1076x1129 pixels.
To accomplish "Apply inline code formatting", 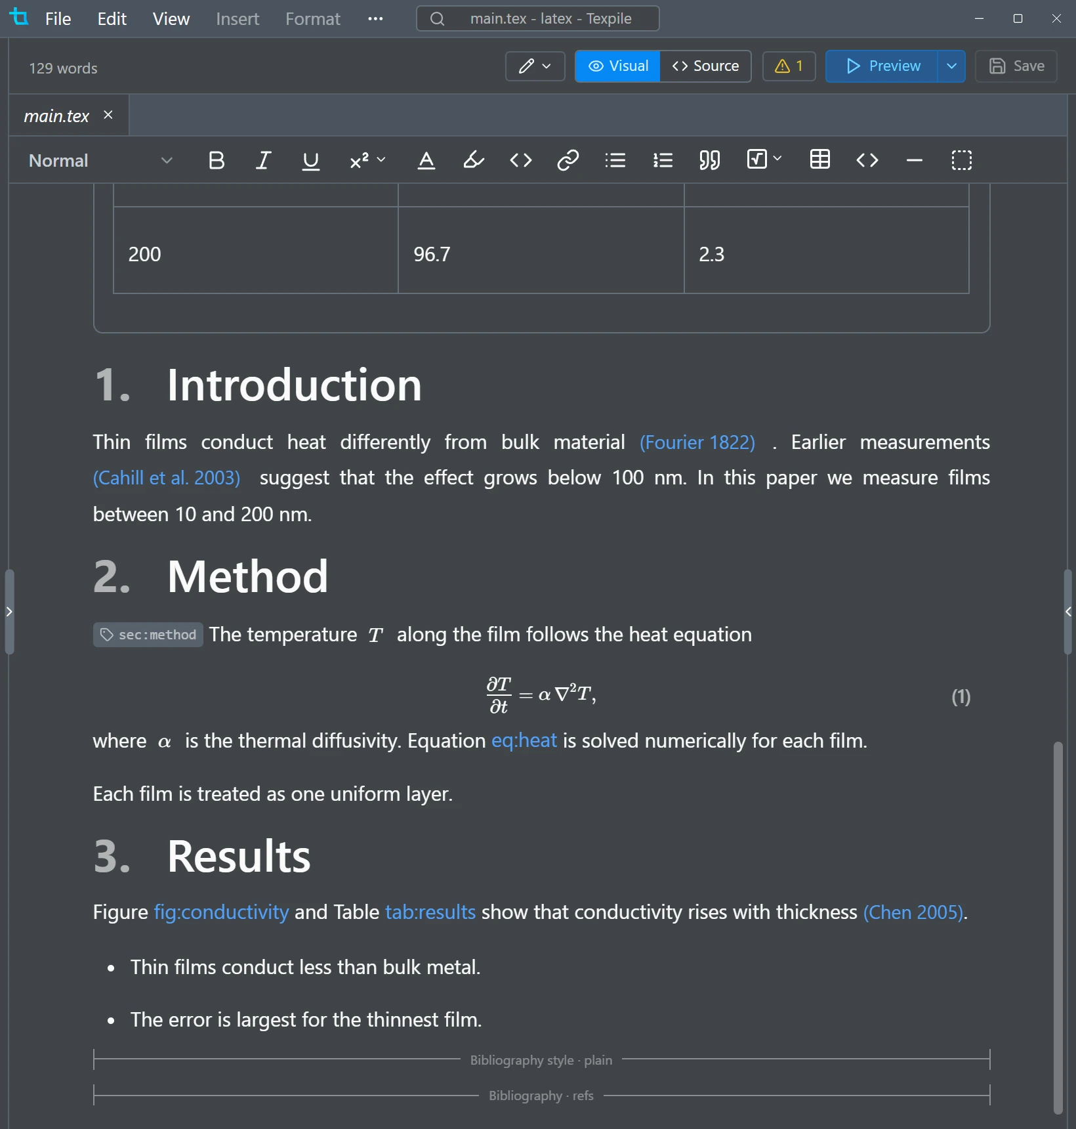I will click(x=521, y=161).
